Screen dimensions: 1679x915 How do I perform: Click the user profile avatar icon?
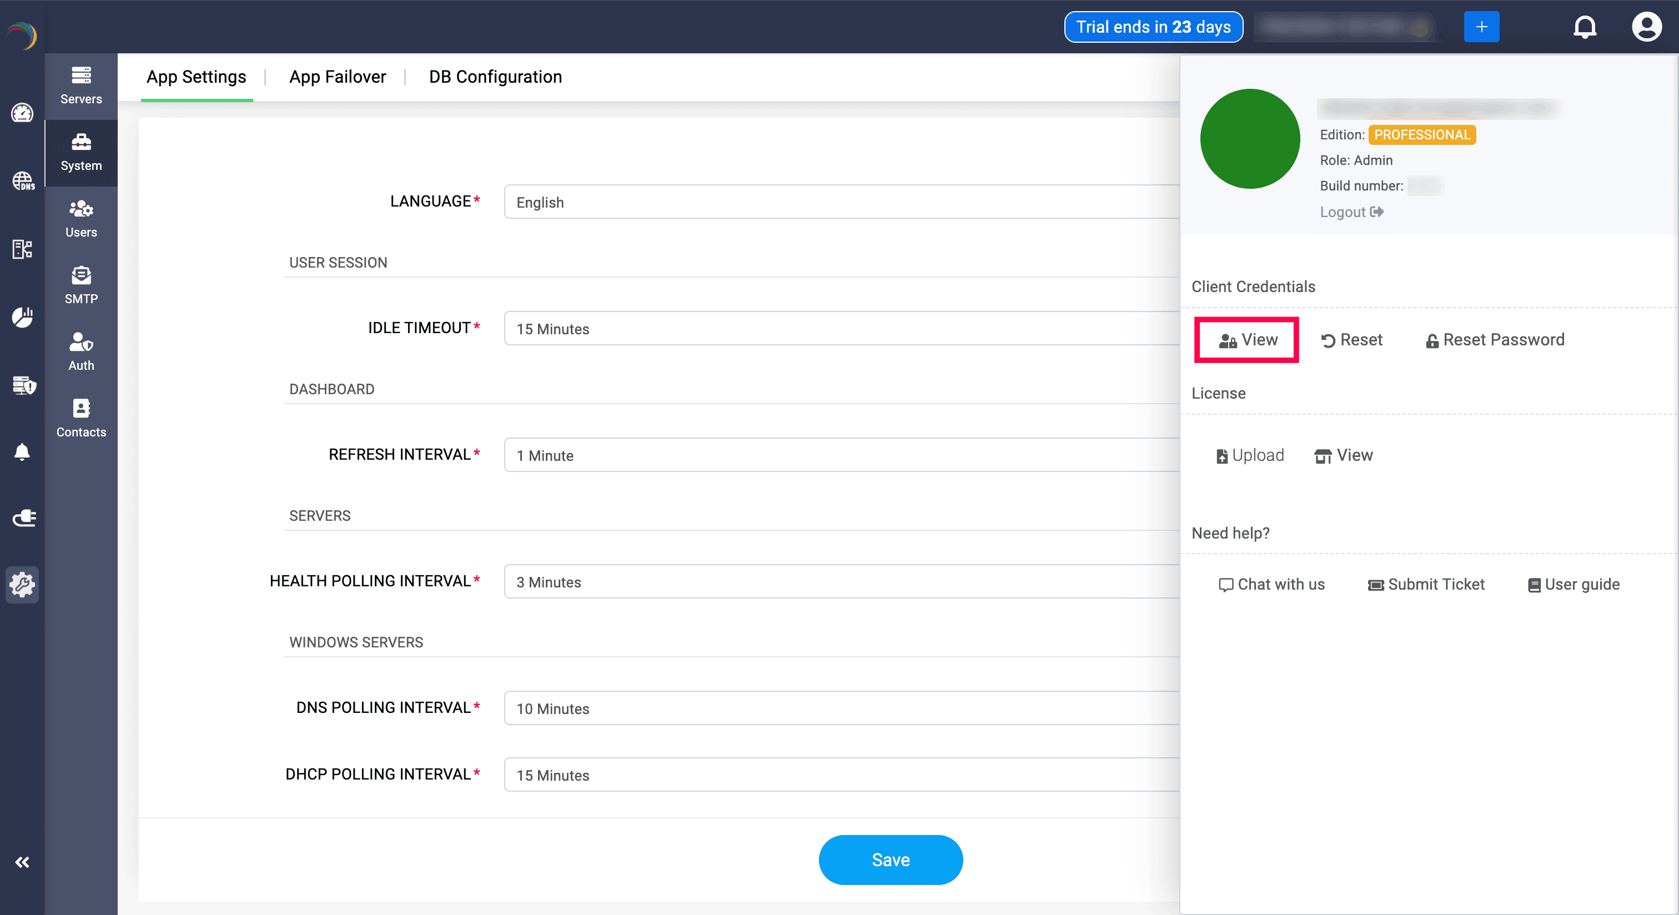click(x=1646, y=27)
